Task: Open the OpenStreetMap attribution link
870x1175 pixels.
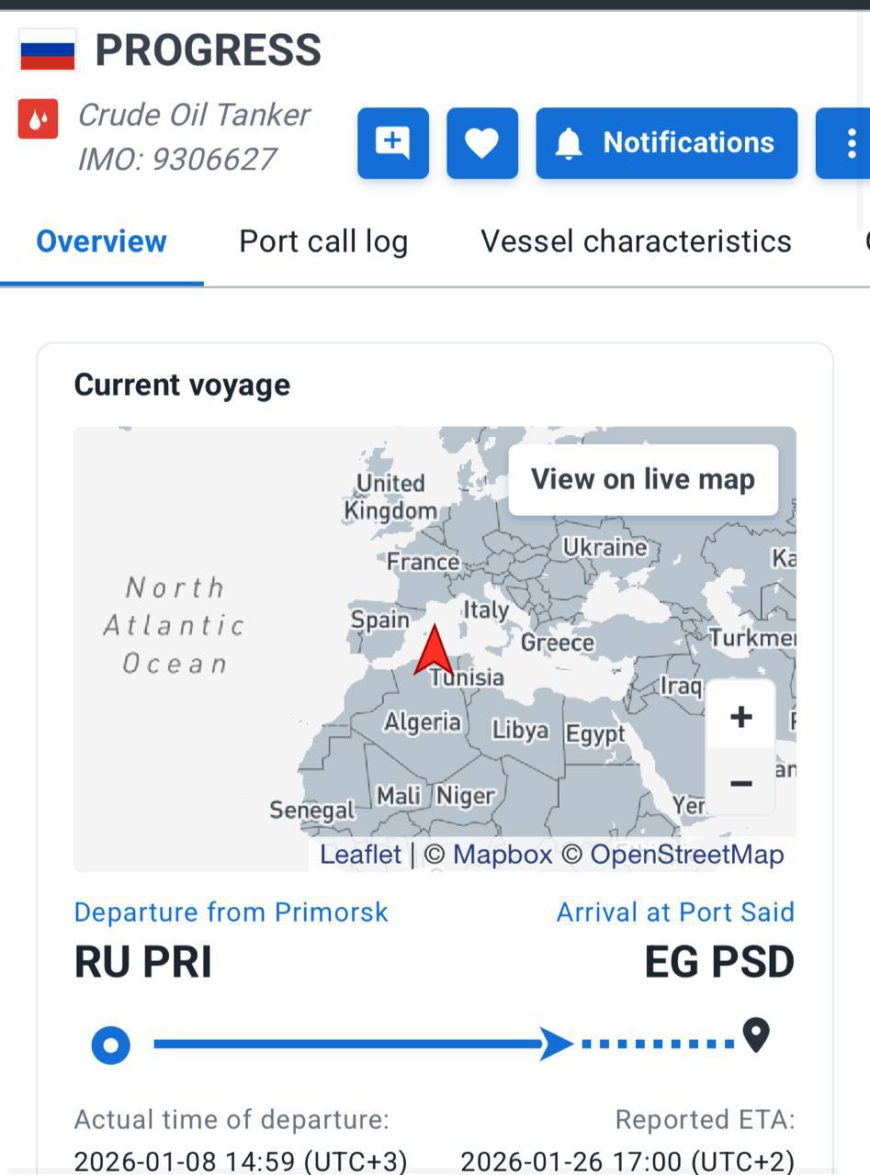Action: pyautogui.click(x=686, y=855)
